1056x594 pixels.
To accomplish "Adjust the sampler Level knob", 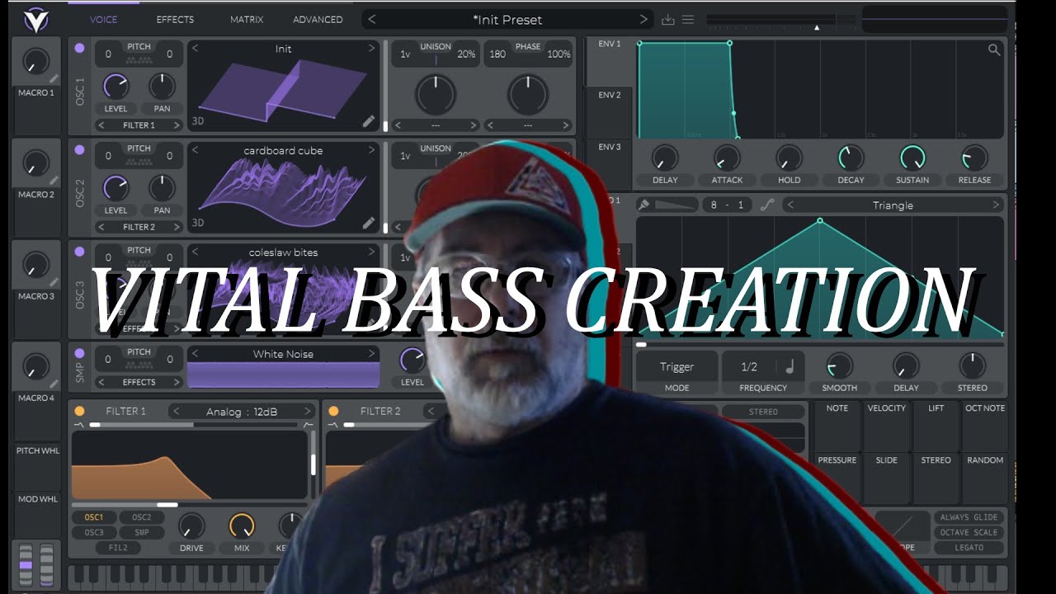I will (412, 360).
